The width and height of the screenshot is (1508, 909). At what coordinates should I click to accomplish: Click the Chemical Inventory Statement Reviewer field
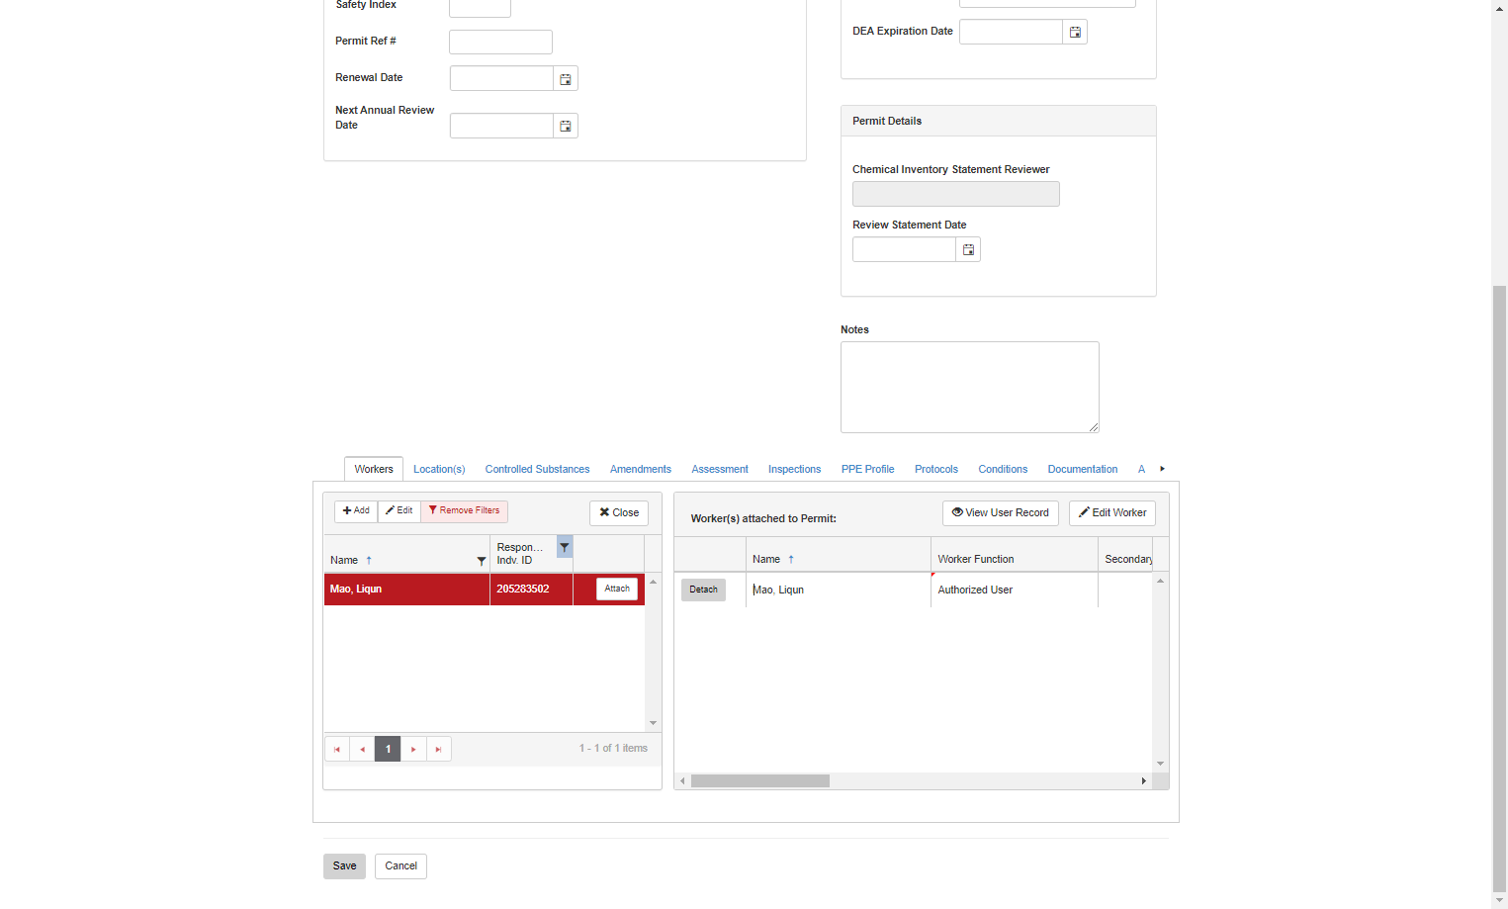coord(956,194)
